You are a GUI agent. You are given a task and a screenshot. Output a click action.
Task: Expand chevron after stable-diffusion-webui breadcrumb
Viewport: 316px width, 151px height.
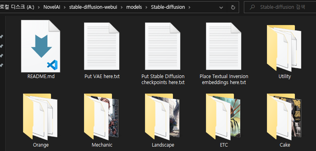tap(122, 7)
